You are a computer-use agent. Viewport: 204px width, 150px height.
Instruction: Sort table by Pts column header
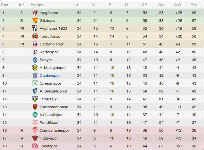(194, 5)
